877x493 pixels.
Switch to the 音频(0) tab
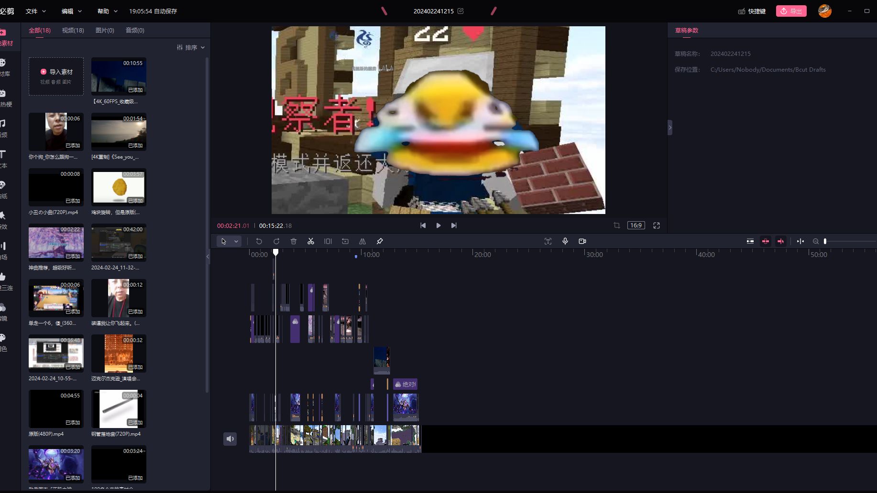[135, 30]
